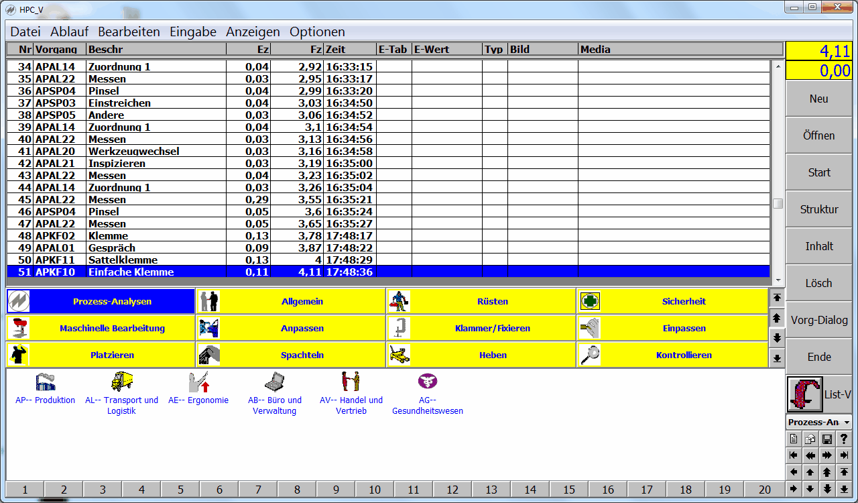Select AL-- Transport und Logistik icon
Viewport: 858px width, 503px height.
(x=121, y=383)
